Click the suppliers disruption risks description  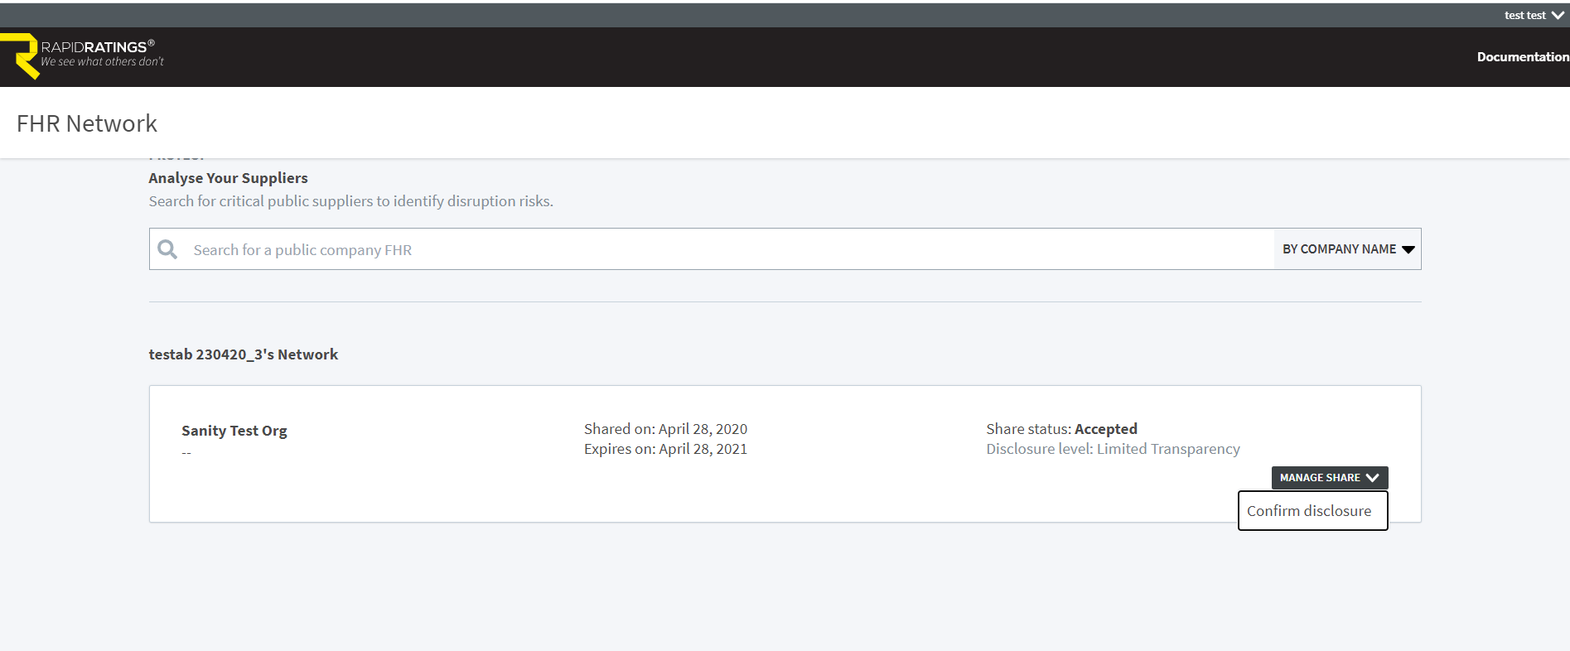(351, 201)
